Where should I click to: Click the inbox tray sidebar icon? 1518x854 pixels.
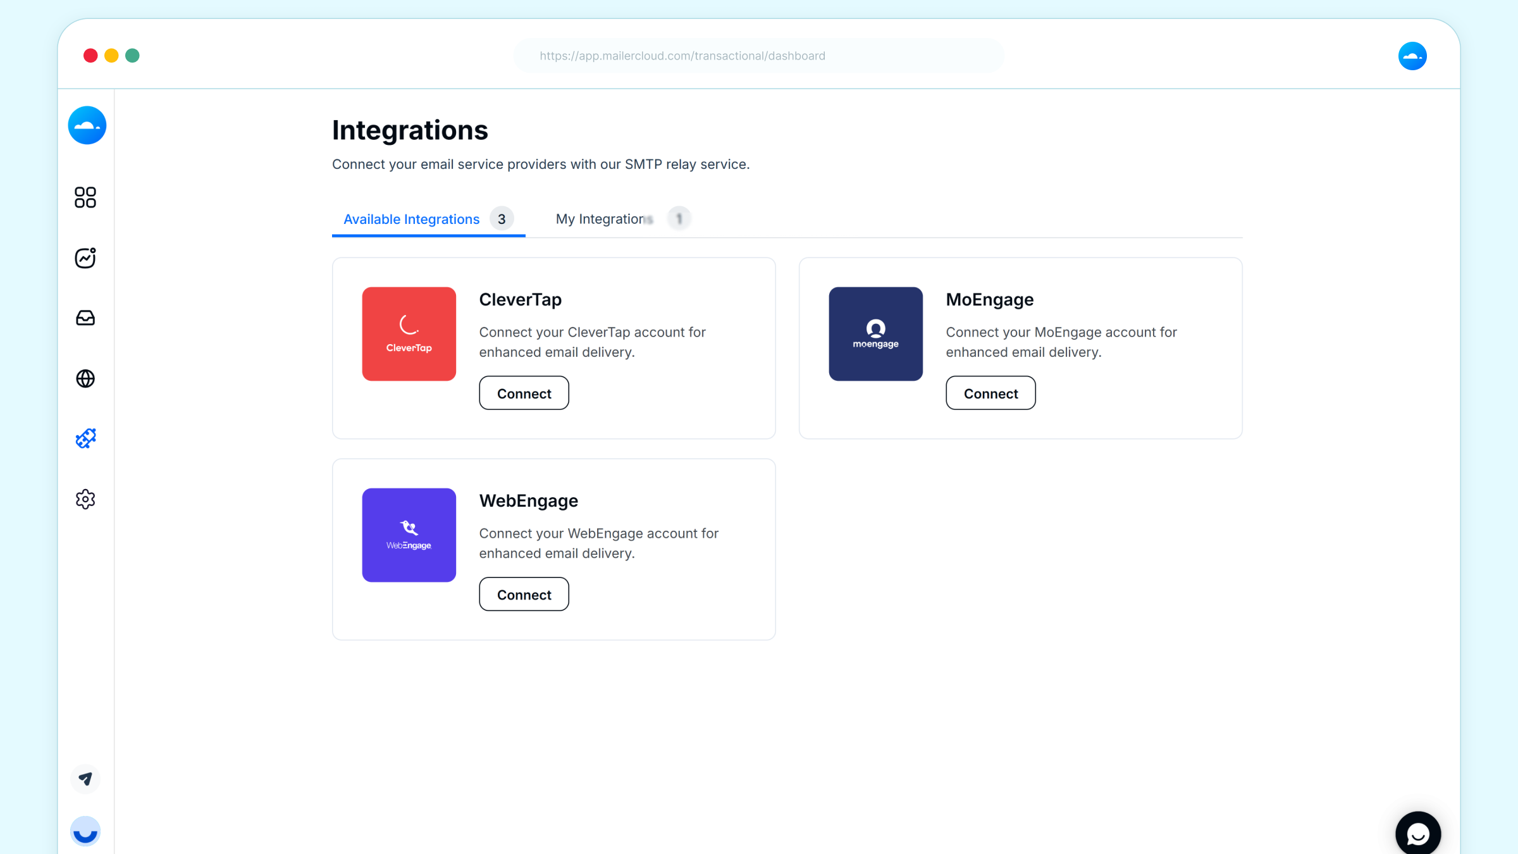[85, 318]
